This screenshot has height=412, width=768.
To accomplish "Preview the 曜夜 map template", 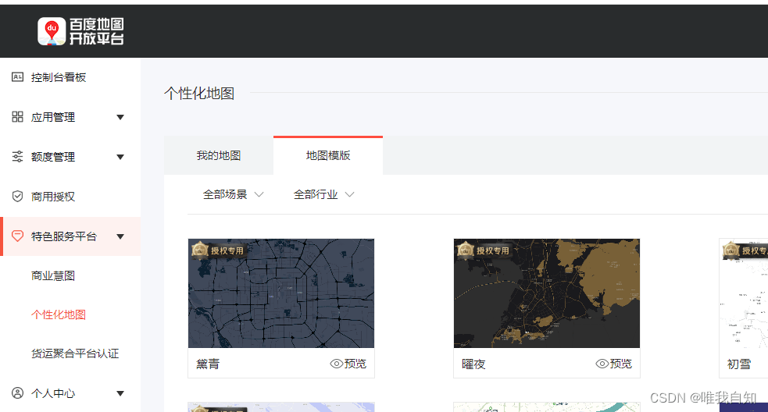I will [614, 364].
